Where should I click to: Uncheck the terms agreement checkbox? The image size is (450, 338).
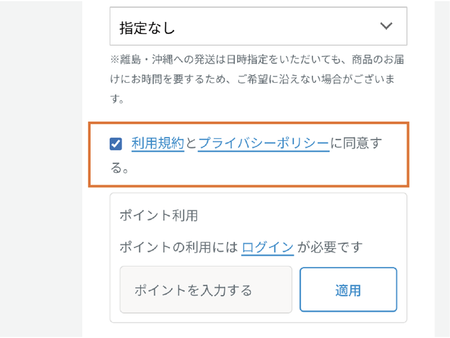pyautogui.click(x=116, y=144)
